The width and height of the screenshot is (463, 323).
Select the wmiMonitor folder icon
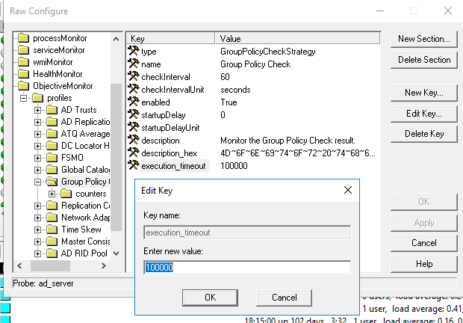(24, 62)
